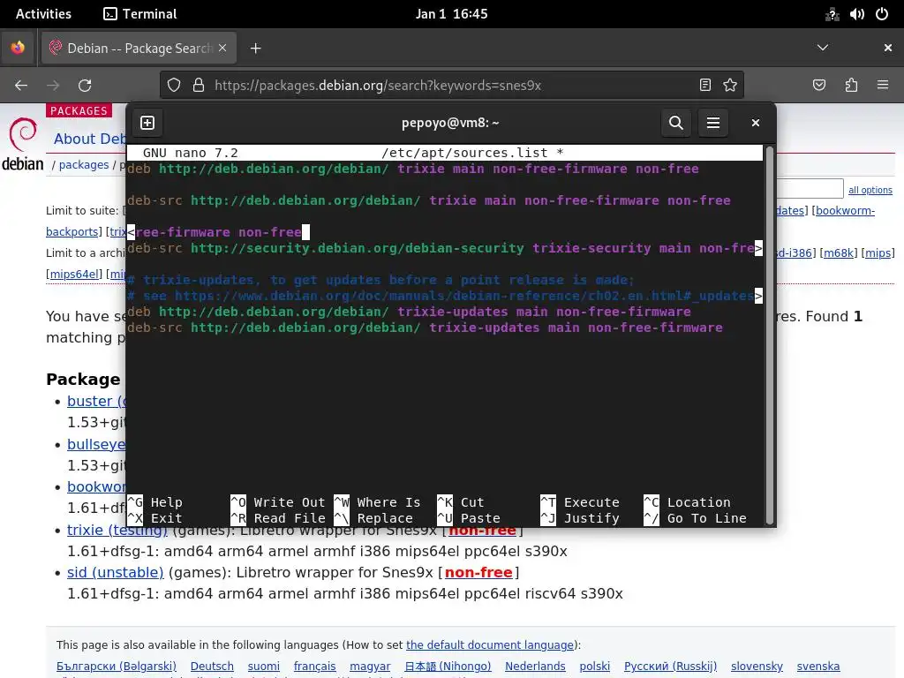The width and height of the screenshot is (904, 678).
Task: Open the About Debian link
Action: click(89, 139)
